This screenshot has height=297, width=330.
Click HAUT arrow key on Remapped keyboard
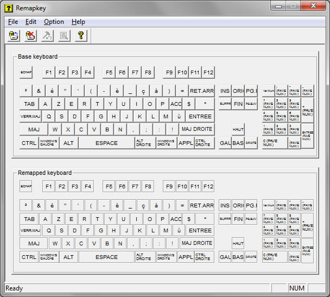pyautogui.click(x=238, y=244)
